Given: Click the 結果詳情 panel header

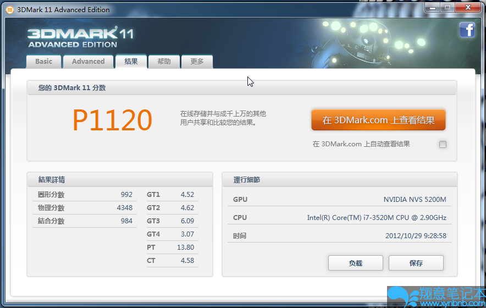Looking at the screenshot, I should (x=120, y=180).
